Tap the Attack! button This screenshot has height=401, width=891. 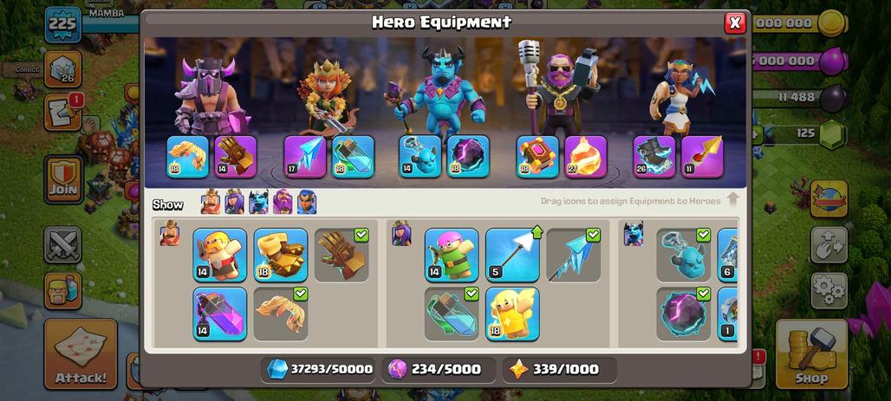coord(81,354)
